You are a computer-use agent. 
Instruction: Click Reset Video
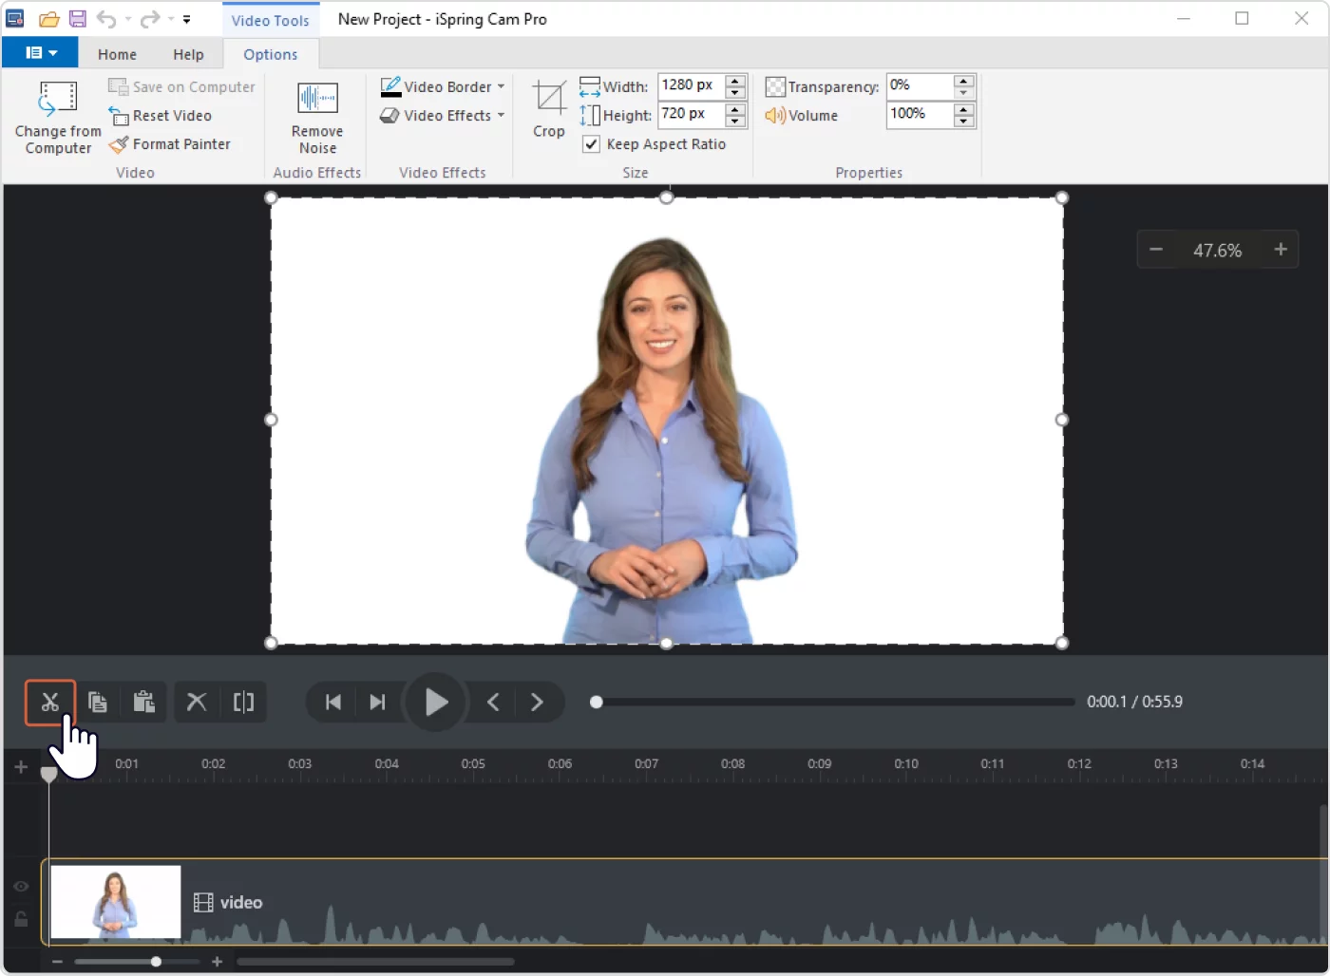161,116
